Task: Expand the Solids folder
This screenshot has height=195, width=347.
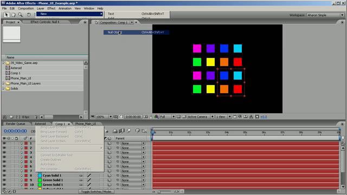Action: 3,88
